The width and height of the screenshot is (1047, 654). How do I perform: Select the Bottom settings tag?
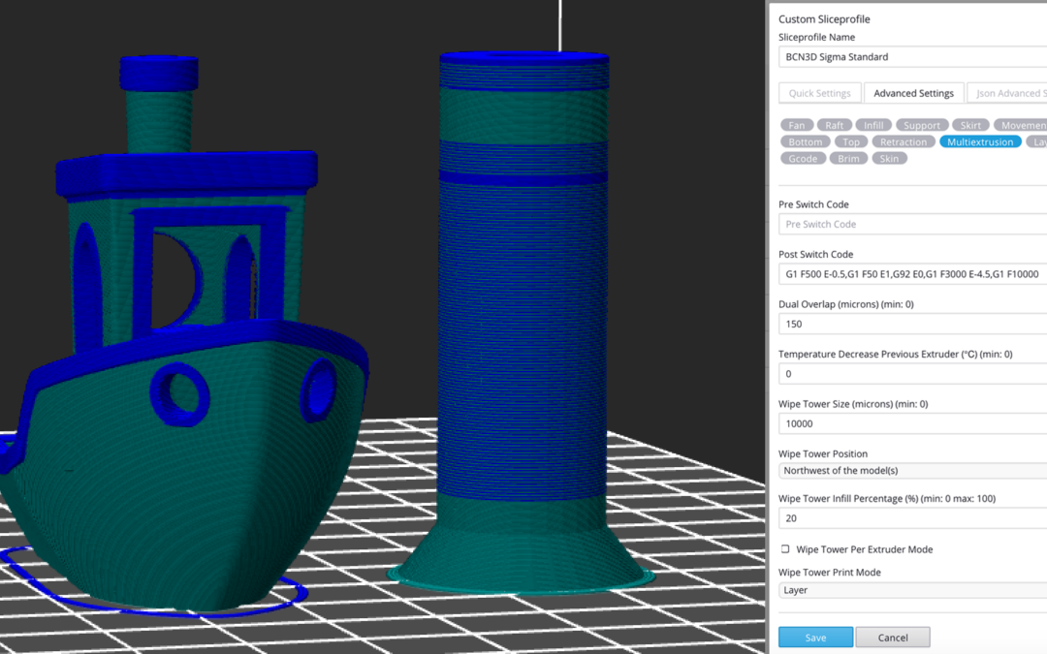point(806,141)
